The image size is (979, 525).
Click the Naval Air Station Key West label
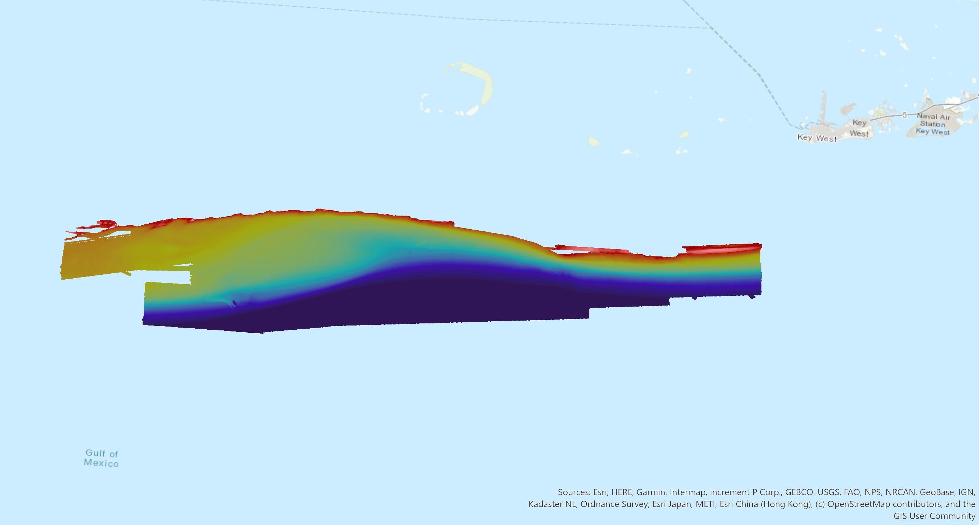932,124
